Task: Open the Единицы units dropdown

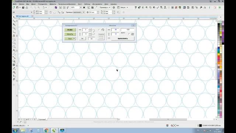Action: coord(84,12)
